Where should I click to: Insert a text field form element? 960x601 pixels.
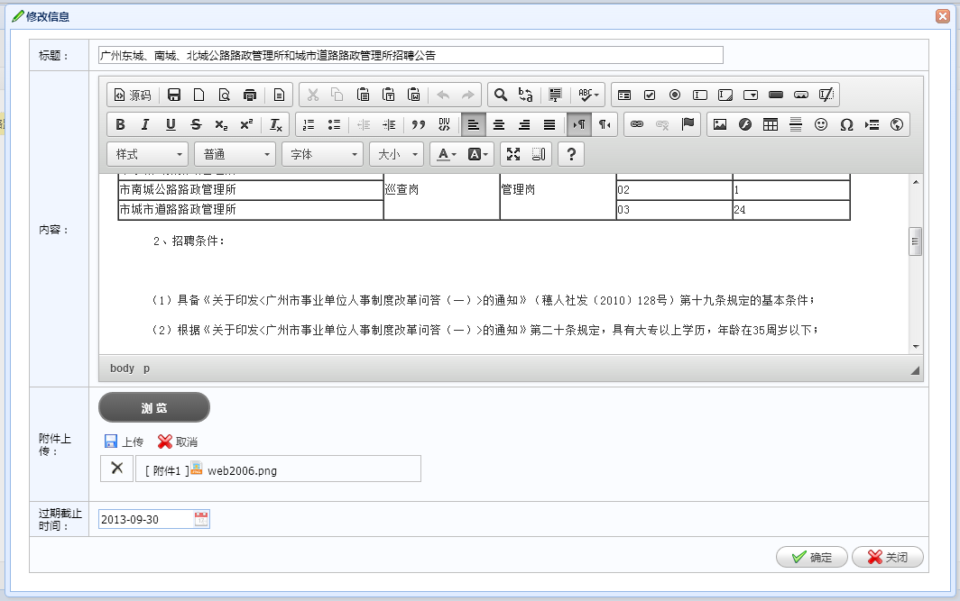coord(700,95)
